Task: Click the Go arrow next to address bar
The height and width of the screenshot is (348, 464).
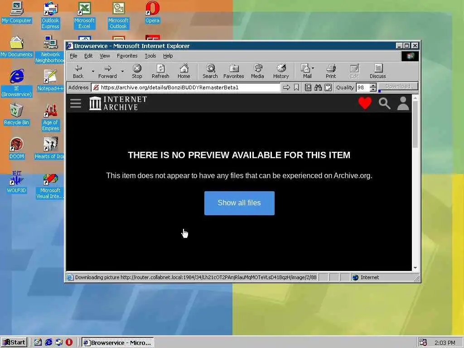Action: tap(286, 87)
